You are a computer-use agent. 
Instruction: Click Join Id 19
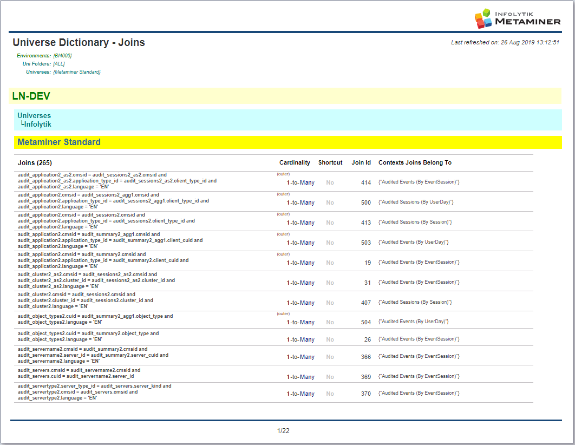point(368,263)
